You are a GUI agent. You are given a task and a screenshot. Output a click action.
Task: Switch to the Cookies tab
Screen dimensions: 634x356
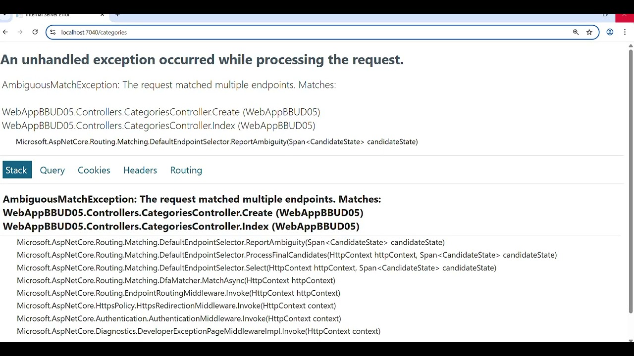[x=94, y=170]
